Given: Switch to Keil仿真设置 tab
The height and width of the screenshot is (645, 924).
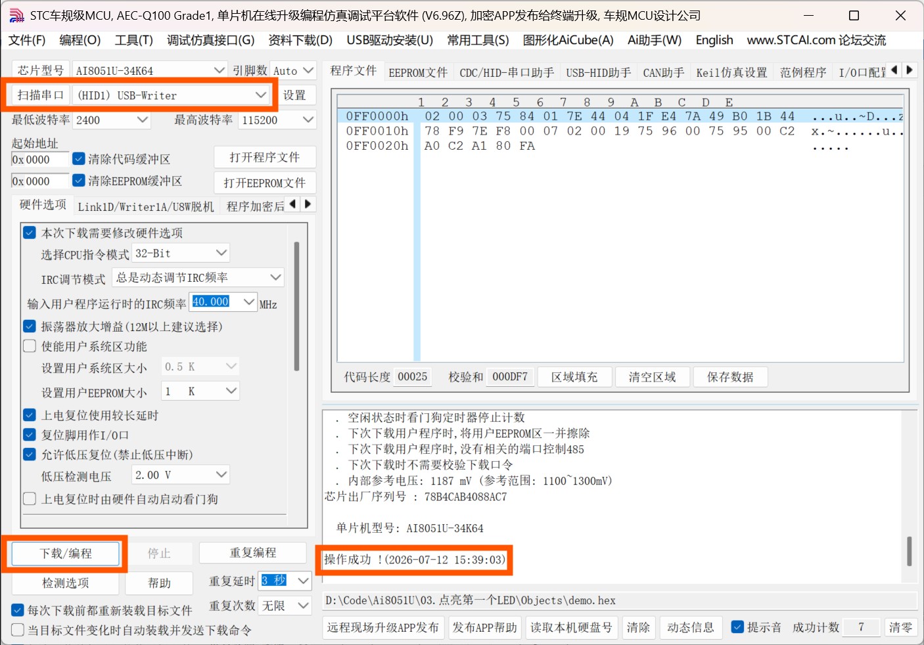Looking at the screenshot, I should coord(731,72).
